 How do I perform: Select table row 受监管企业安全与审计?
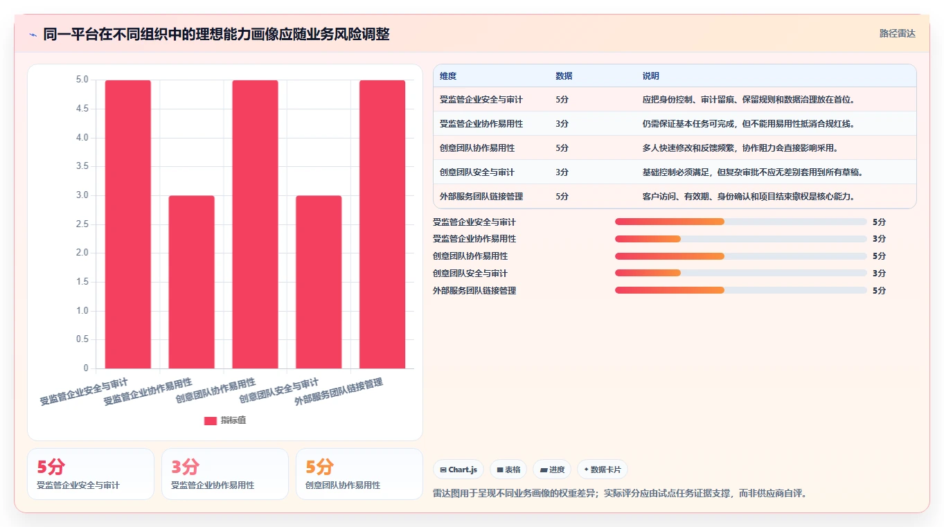tap(675, 100)
